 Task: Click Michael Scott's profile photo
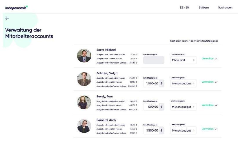pos(84,56)
